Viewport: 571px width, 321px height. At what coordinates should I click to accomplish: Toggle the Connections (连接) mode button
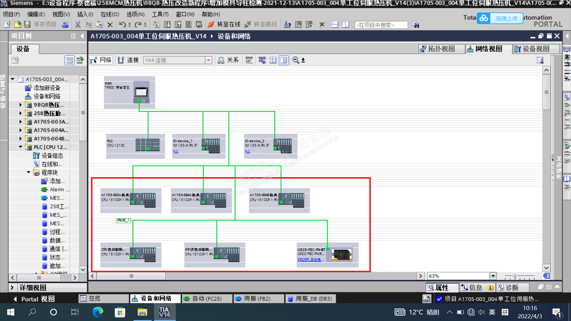pos(128,60)
